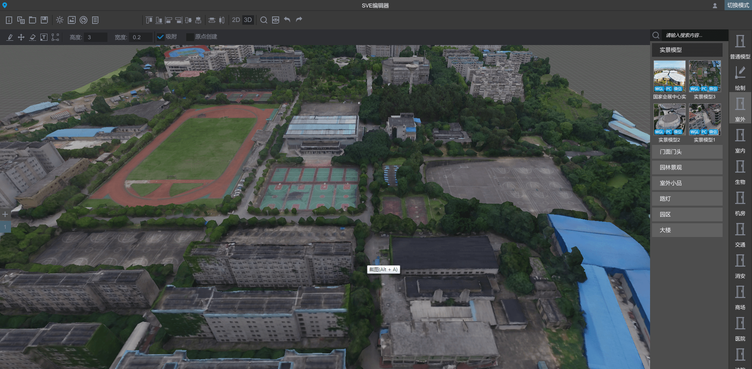Open the folder icon in toolbar

tap(33, 20)
